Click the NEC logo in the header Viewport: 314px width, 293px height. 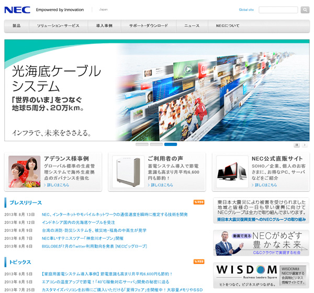17,9
